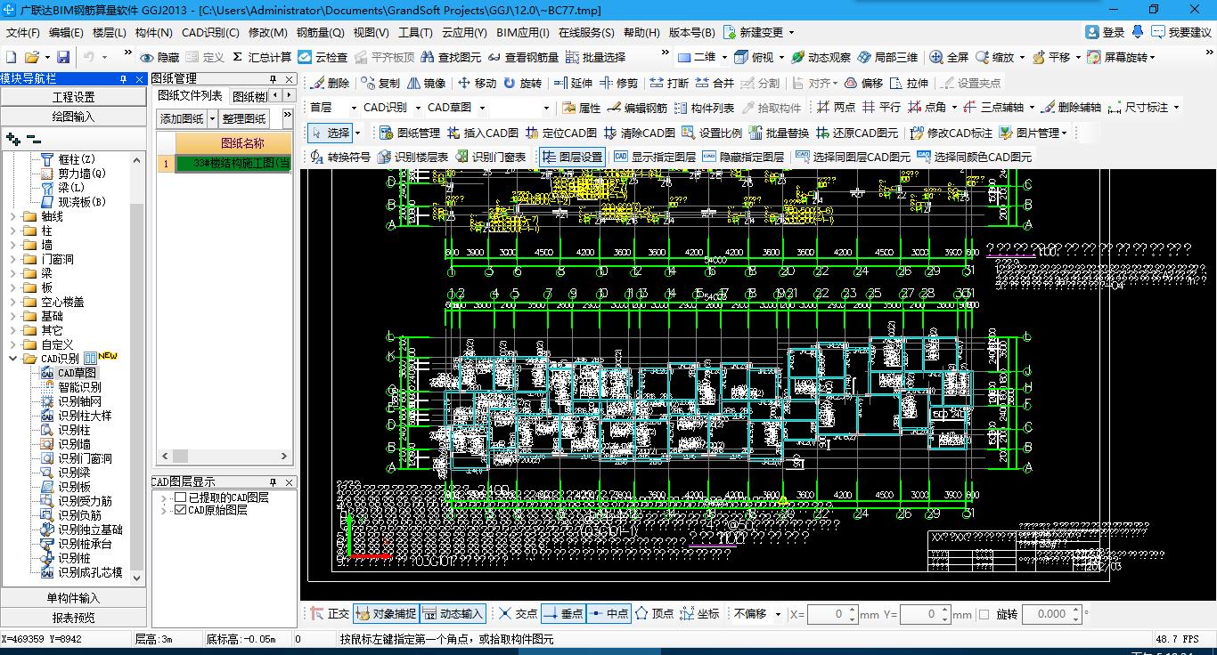This screenshot has height=655, width=1217.
Task: Toggle 对象捕捉 object snap
Action: point(386,614)
